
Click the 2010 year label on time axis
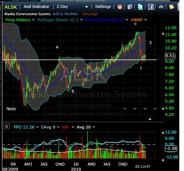[76, 169]
